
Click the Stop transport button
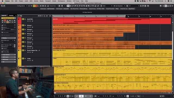coord(81,96)
